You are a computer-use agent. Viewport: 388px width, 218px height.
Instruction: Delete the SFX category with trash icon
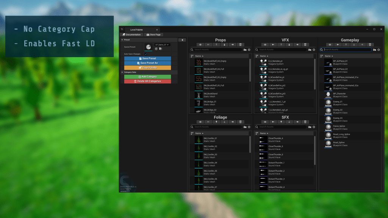pyautogui.click(x=305, y=122)
